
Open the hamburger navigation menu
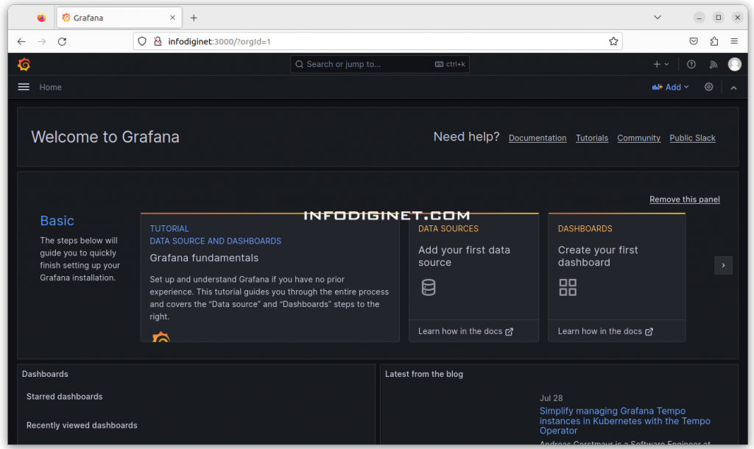click(24, 87)
